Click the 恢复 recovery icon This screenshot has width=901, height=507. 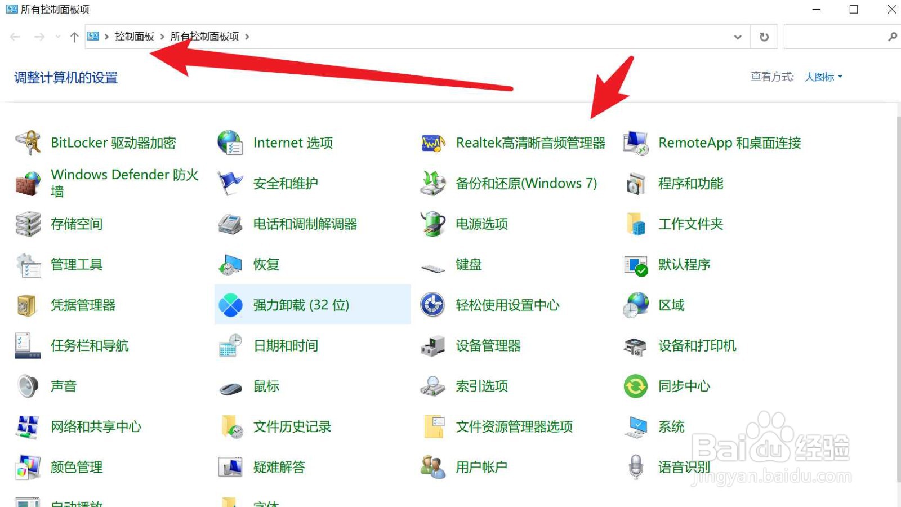point(230,264)
